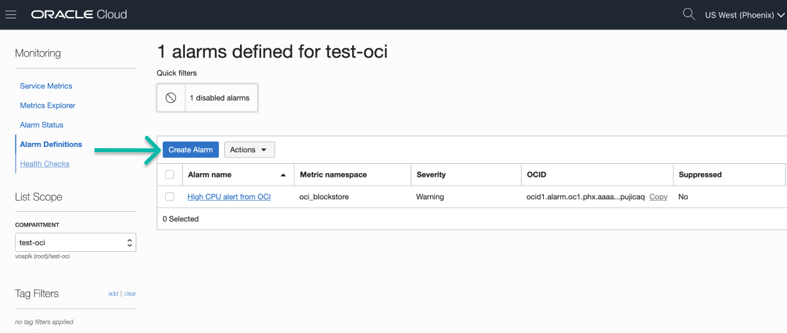Click the Create Alarm button

coord(191,149)
